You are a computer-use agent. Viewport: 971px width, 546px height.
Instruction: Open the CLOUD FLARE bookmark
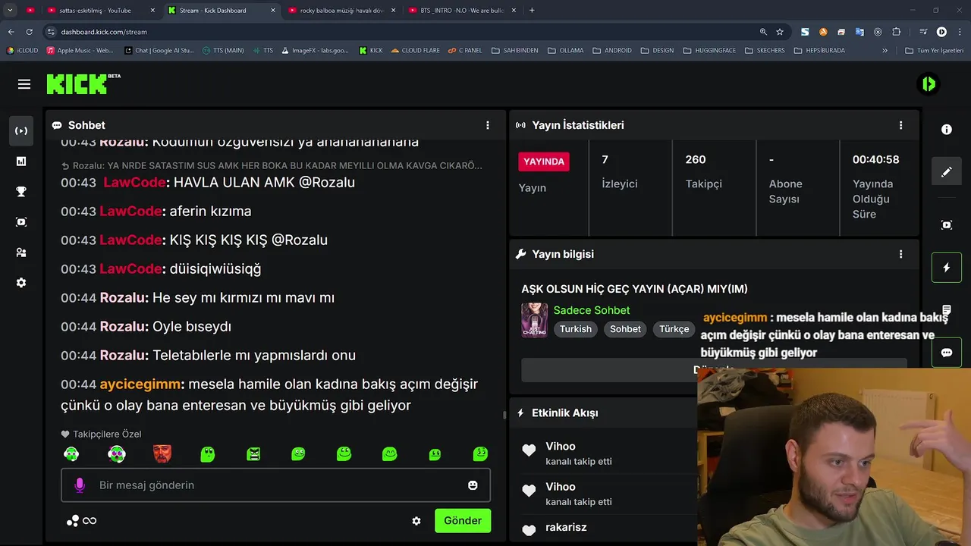(x=415, y=51)
